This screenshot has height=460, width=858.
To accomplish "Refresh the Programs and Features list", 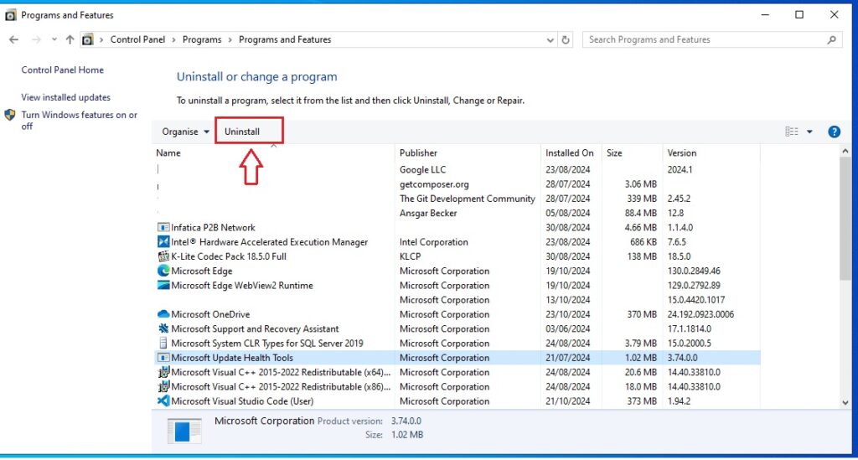I will (566, 39).
